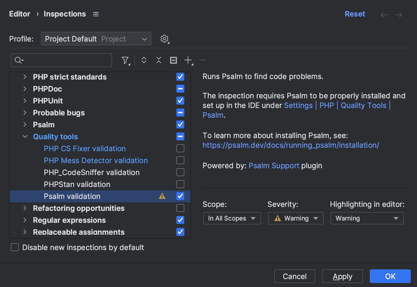Image resolution: width=417 pixels, height=287 pixels.
Task: Check Disable new inspections by default
Action: click(x=15, y=247)
